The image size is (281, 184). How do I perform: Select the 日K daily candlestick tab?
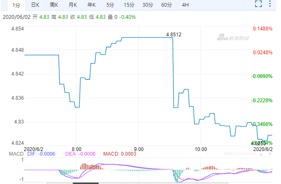(35, 5)
